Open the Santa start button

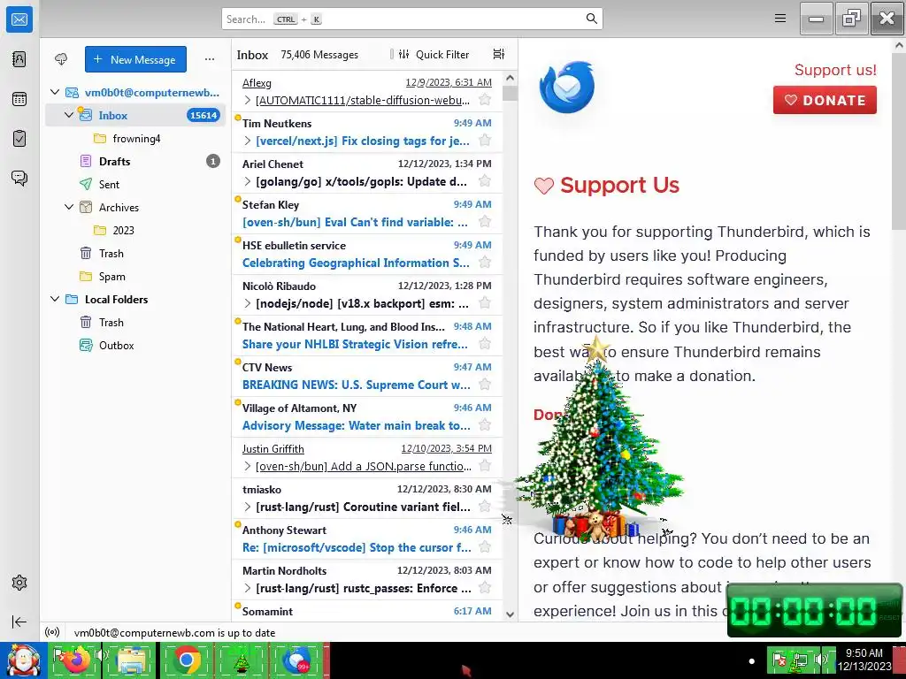coord(24,660)
